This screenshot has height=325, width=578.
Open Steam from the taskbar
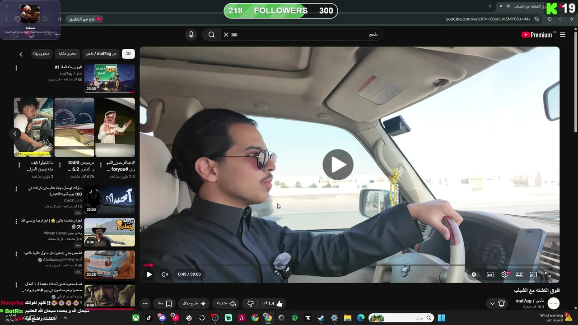point(321,318)
